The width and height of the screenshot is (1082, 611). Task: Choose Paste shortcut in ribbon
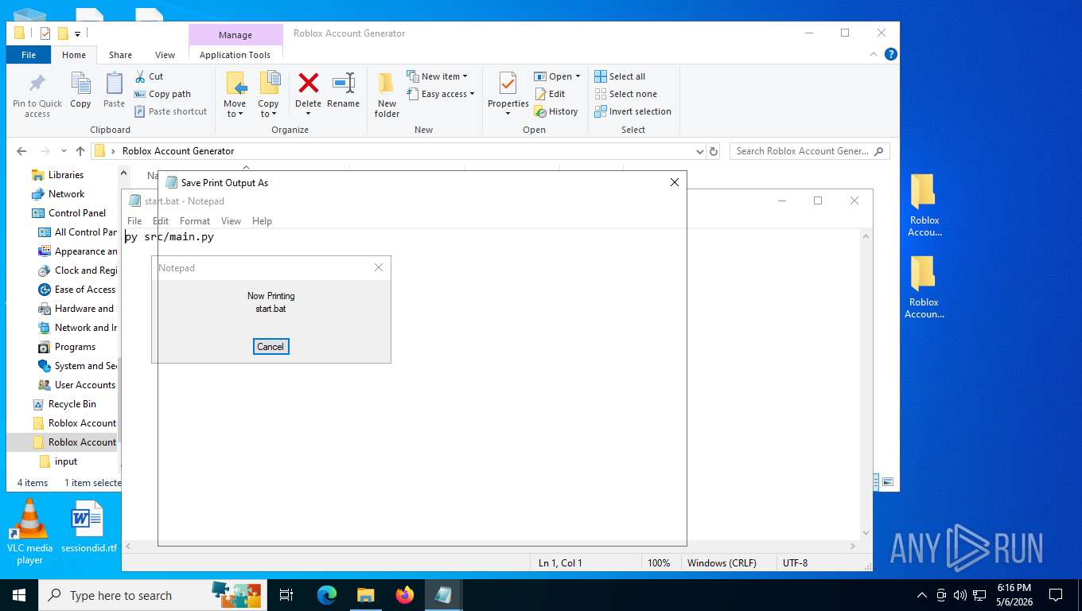click(170, 111)
